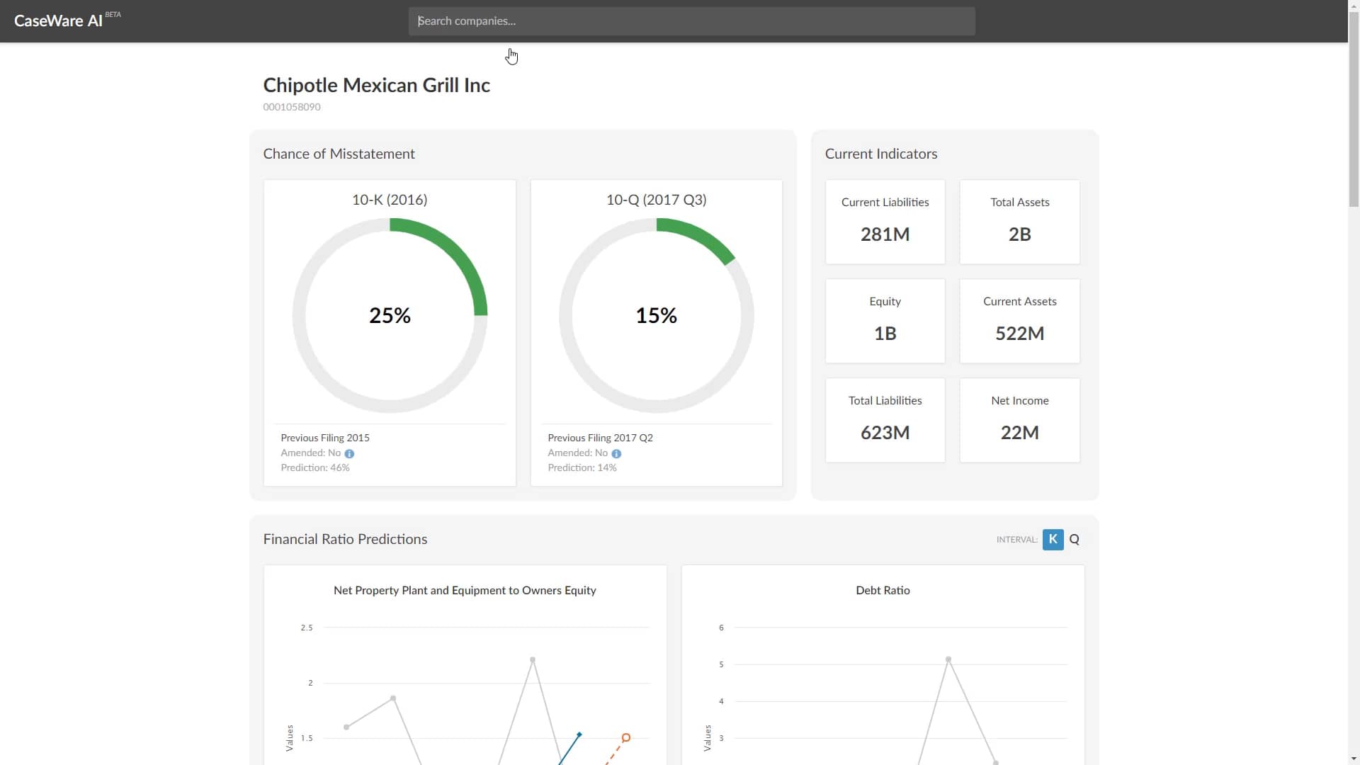Select the Equity 1B indicator card
This screenshot has width=1360, height=765.
tap(885, 321)
